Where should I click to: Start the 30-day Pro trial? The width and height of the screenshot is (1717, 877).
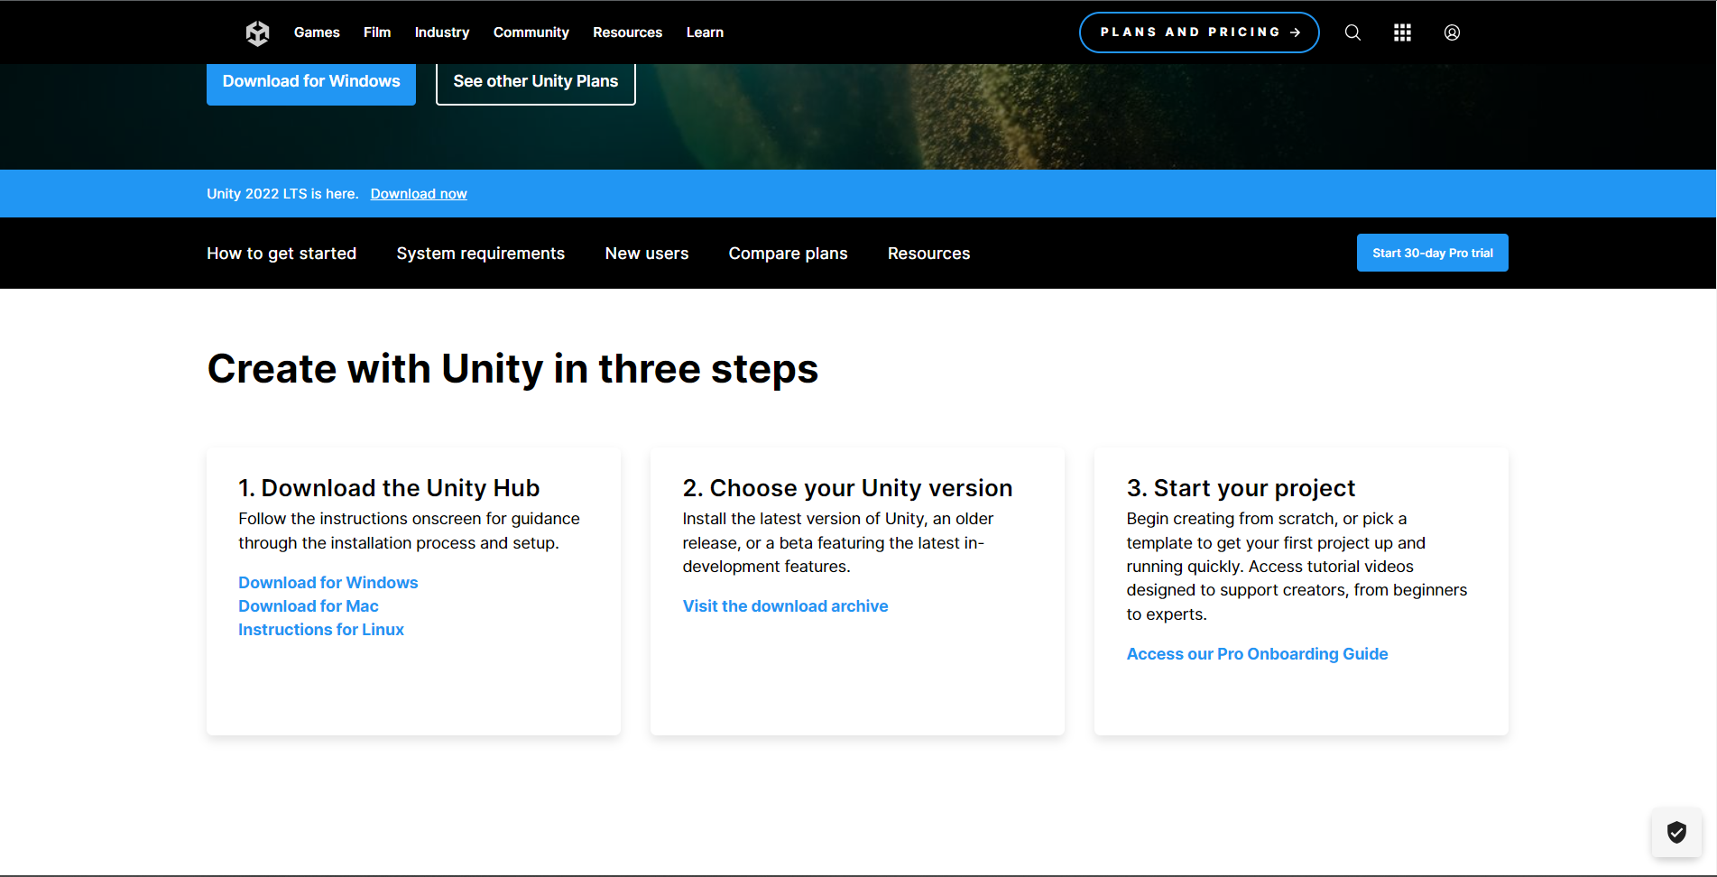coord(1433,253)
